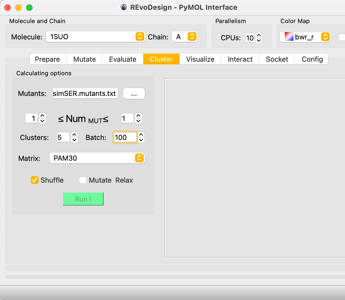Decrease CPUs count with down arrow

coord(259,40)
